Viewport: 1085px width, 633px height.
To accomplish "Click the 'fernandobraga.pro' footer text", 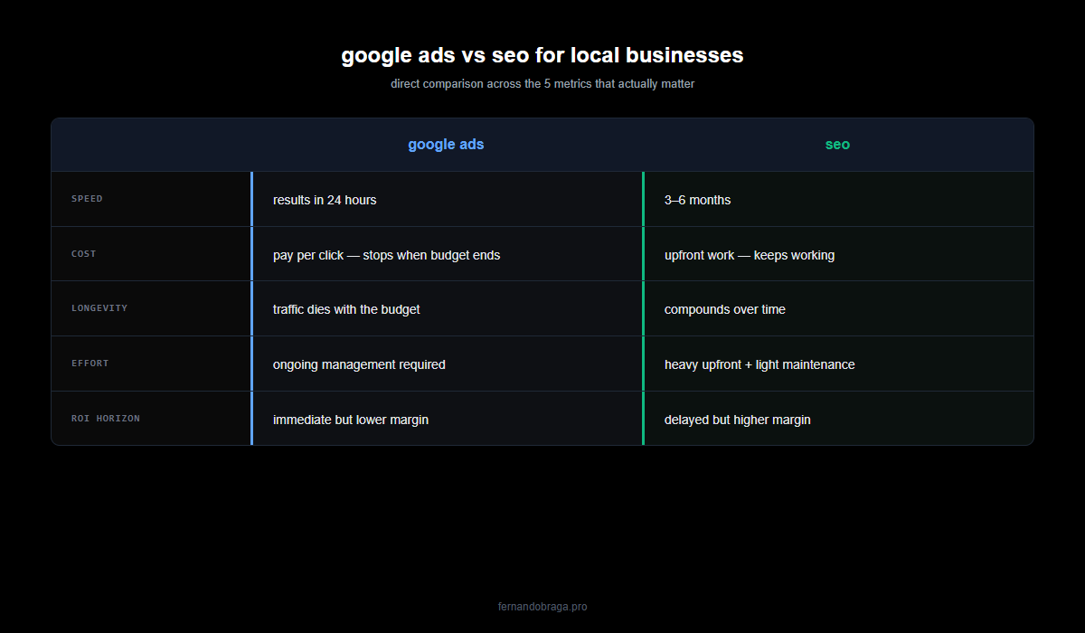I will [542, 607].
